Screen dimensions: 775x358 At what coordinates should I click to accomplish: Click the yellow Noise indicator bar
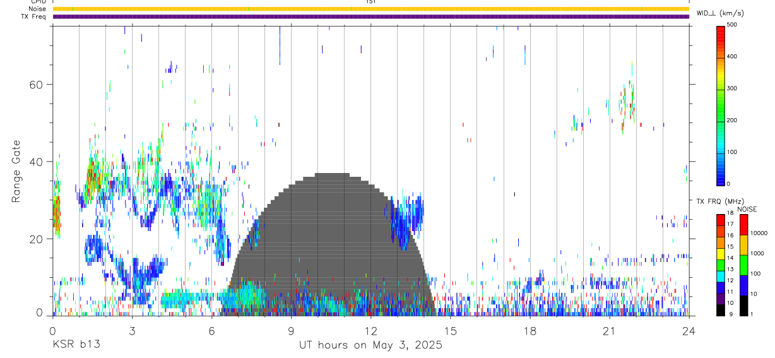(371, 9)
